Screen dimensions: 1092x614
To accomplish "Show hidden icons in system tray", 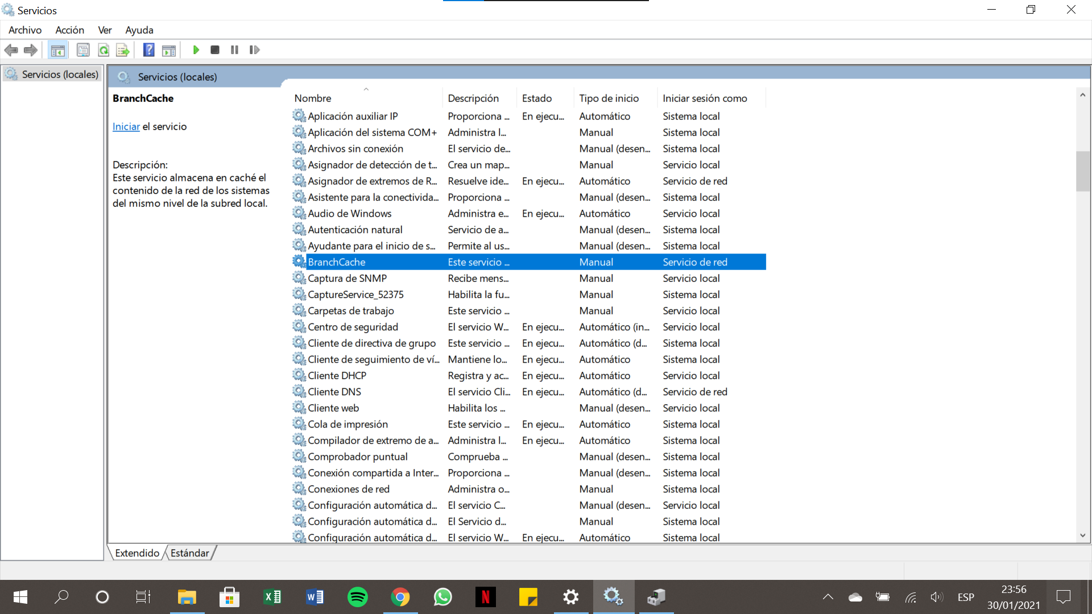I will 828,597.
